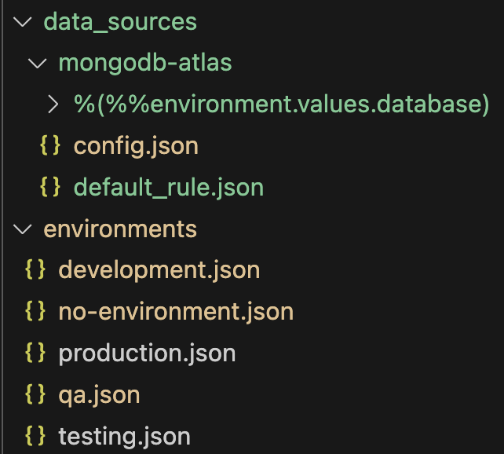Select the data_sources folder label
This screenshot has width=504, height=454.
tap(120, 21)
